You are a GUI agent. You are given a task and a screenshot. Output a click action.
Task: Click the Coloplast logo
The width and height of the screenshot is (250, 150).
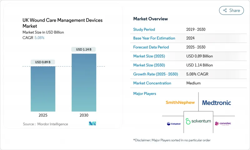click(x=173, y=124)
